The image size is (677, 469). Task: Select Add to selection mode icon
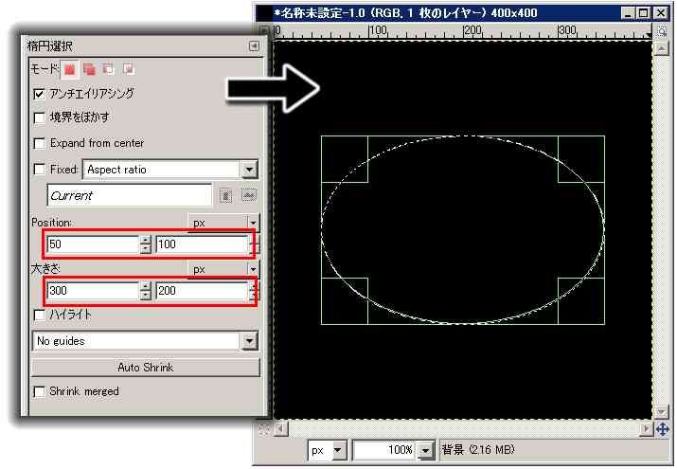(x=89, y=69)
